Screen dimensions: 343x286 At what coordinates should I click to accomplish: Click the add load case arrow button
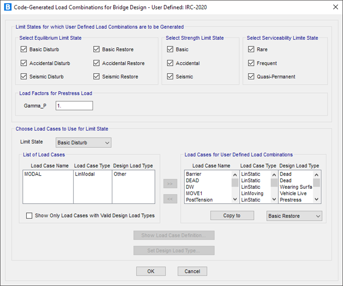170,184
